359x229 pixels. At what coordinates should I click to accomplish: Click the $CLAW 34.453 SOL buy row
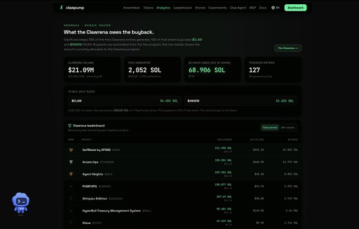click(125, 101)
